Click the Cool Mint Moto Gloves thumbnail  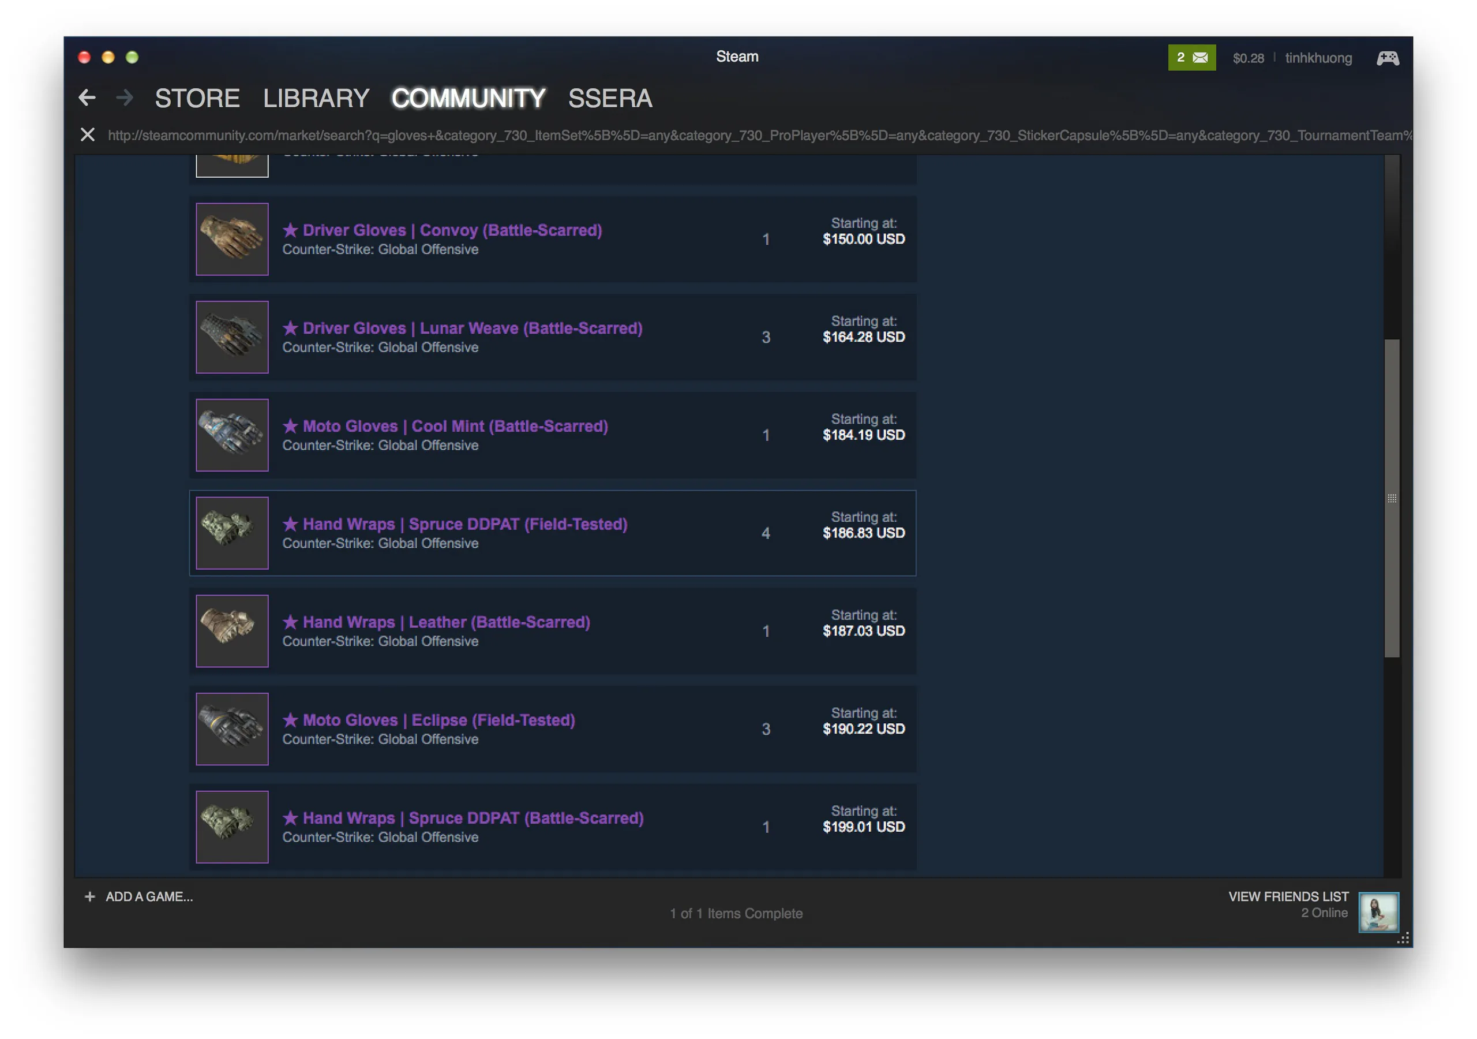click(233, 435)
